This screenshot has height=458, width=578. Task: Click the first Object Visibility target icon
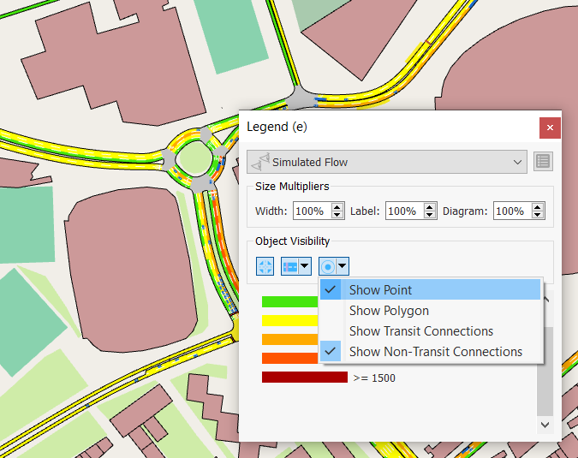(x=265, y=266)
